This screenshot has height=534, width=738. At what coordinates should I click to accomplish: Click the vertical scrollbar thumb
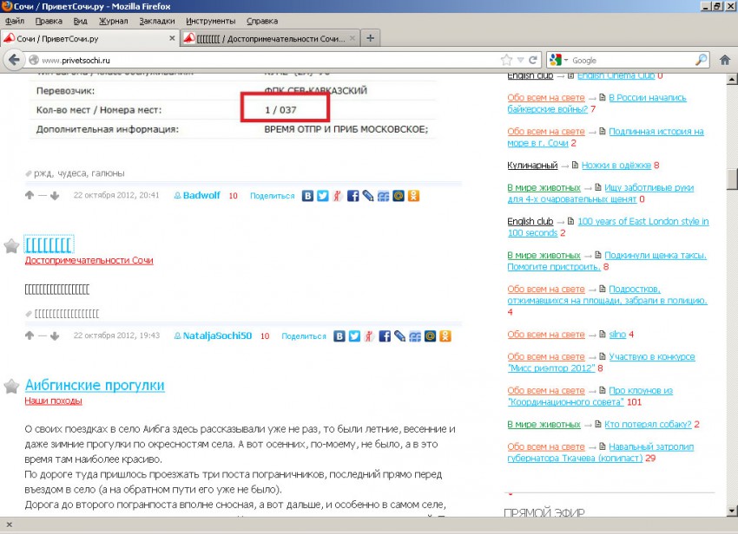(x=731, y=179)
